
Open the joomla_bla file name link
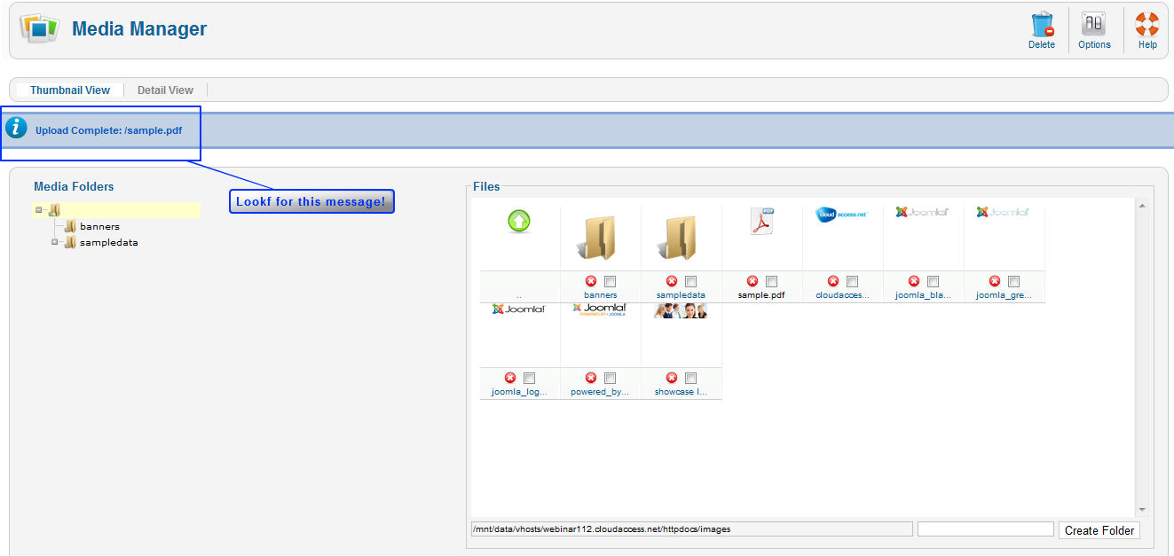[923, 295]
